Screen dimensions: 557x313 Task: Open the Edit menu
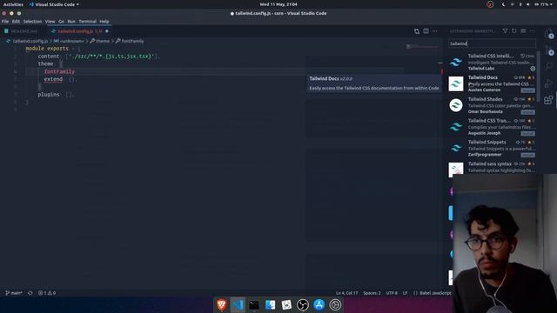coord(16,21)
